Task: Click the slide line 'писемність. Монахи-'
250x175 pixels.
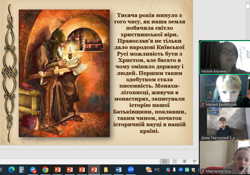Action: [x=149, y=86]
